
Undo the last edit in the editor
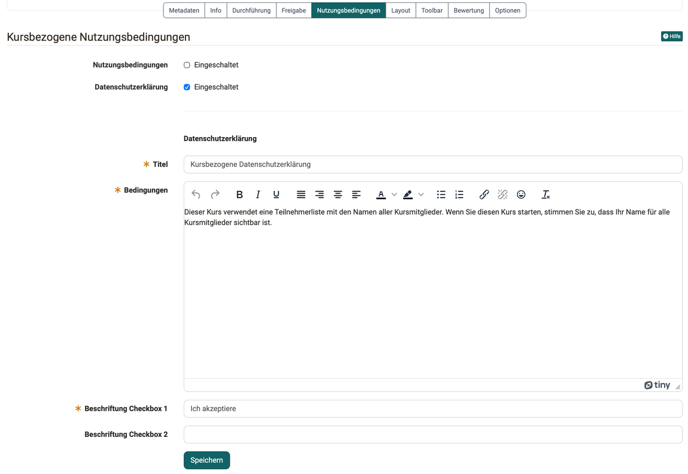[x=196, y=195]
